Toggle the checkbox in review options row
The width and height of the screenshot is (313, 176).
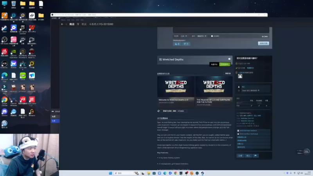[x=212, y=36]
